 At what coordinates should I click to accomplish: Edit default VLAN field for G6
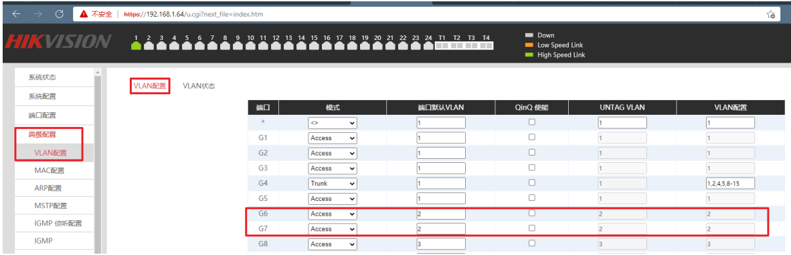coord(441,214)
